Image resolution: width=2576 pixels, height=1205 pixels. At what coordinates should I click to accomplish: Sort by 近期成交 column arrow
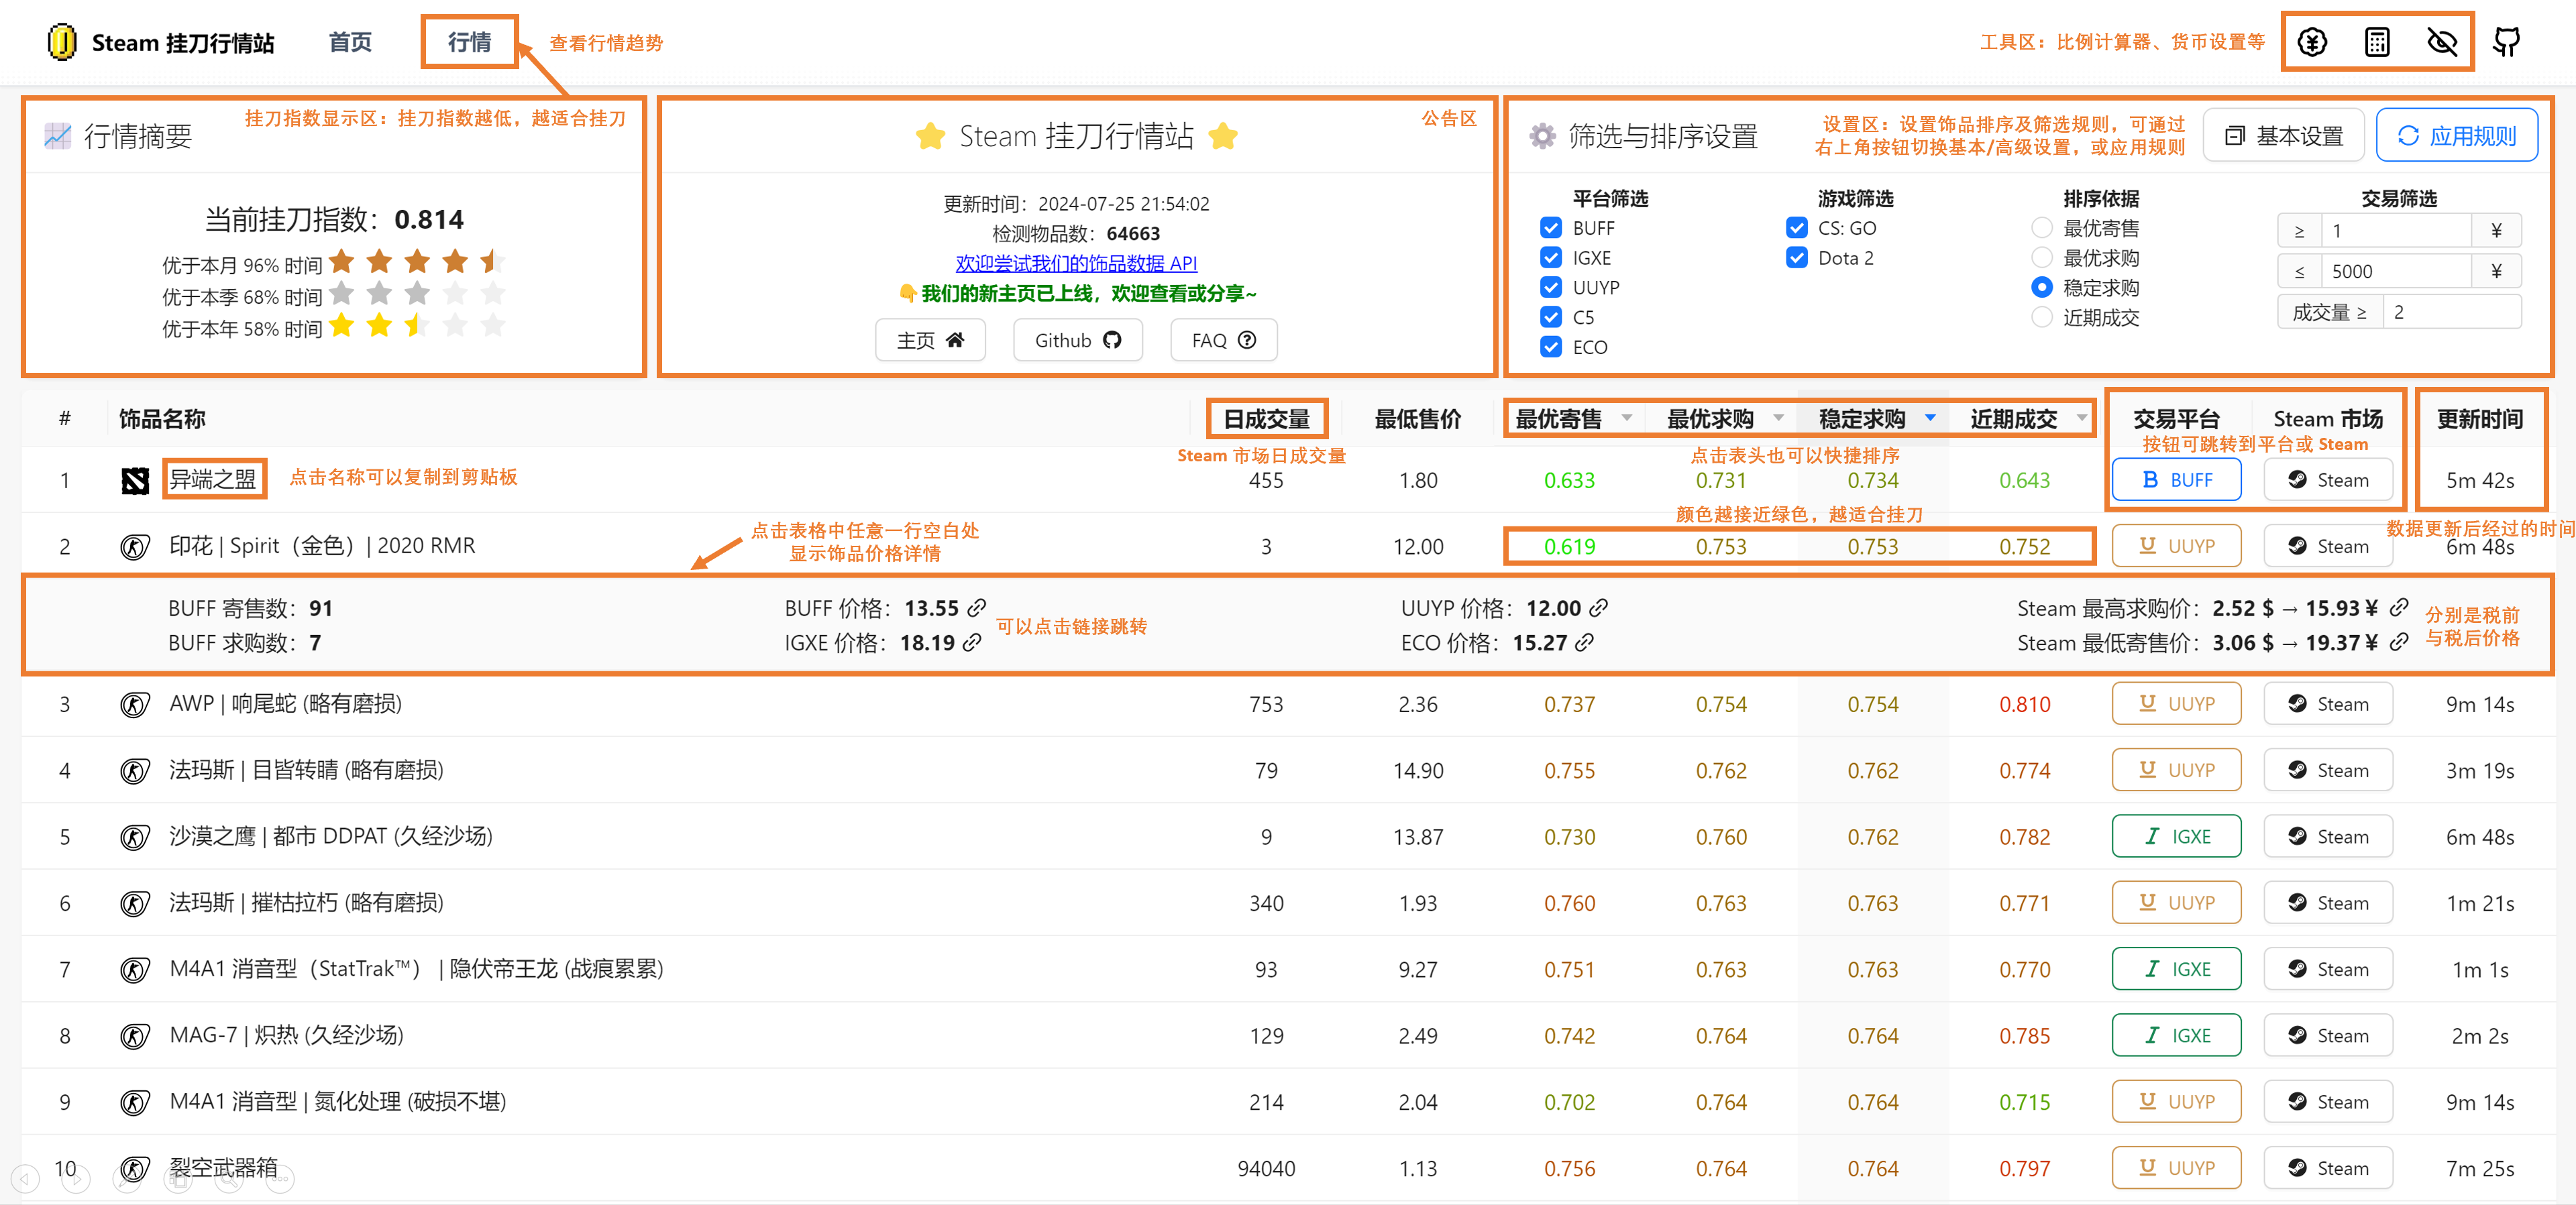pyautogui.click(x=2082, y=418)
